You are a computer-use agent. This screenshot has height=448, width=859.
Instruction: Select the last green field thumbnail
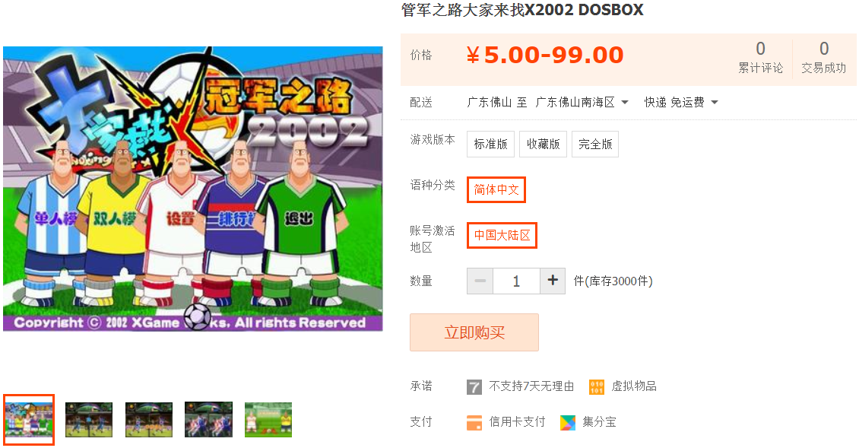click(x=268, y=420)
